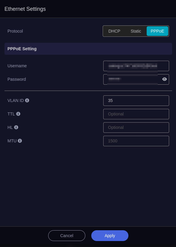Click the VLAN ID field containing 35

[x=136, y=101]
